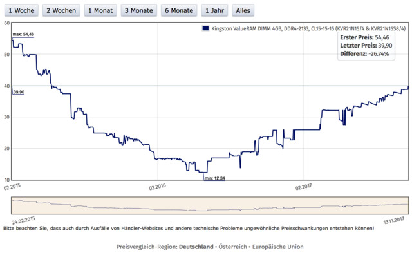
Task: Click the Erster Preis: 54,46 text
Action: [365, 37]
